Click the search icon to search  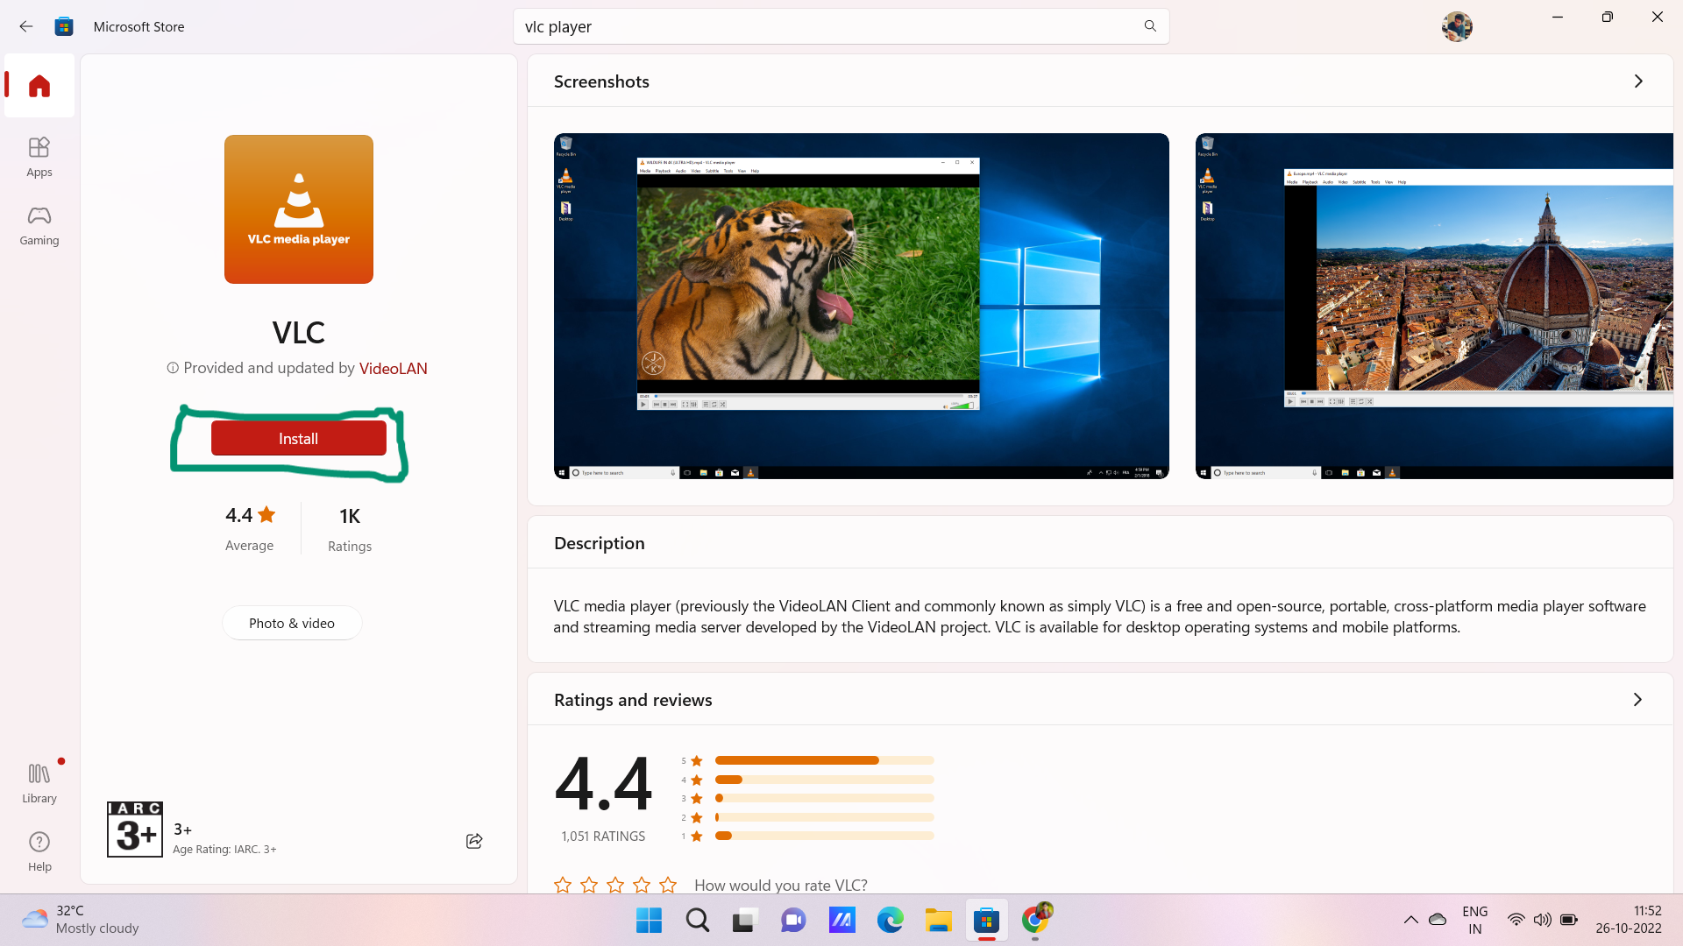(x=1149, y=25)
